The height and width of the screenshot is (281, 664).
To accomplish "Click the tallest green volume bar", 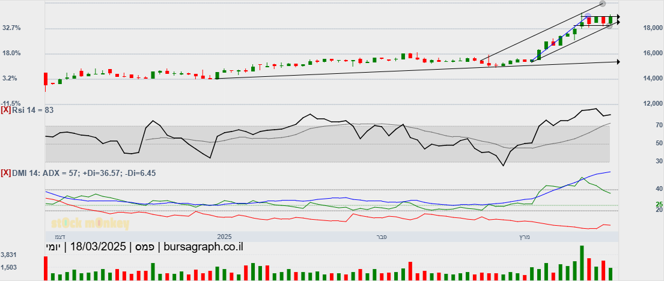I will tap(582, 263).
